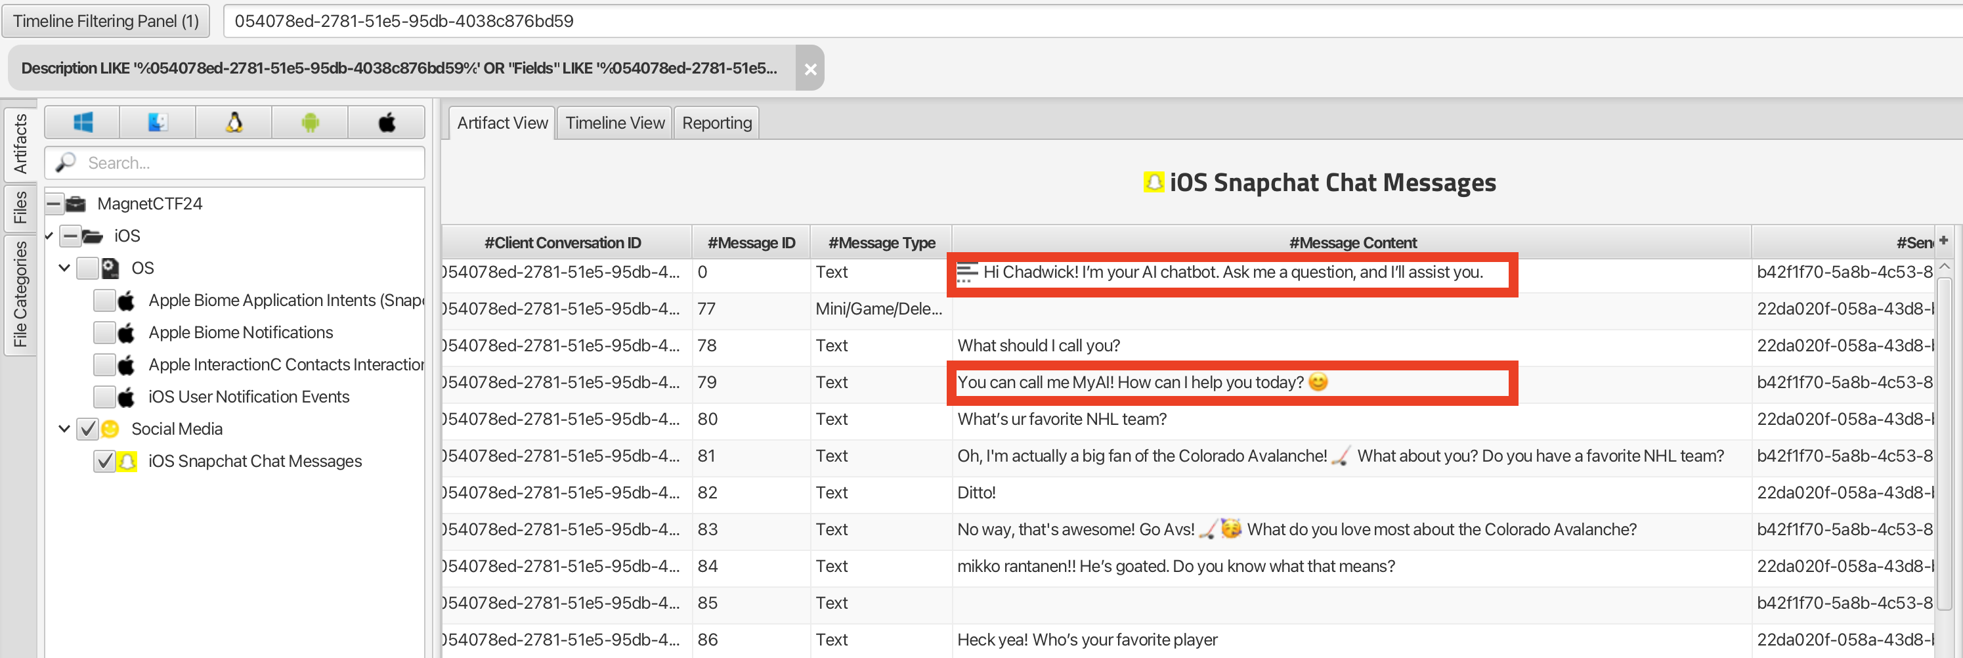Click the GUID filter text field

click(x=1092, y=22)
